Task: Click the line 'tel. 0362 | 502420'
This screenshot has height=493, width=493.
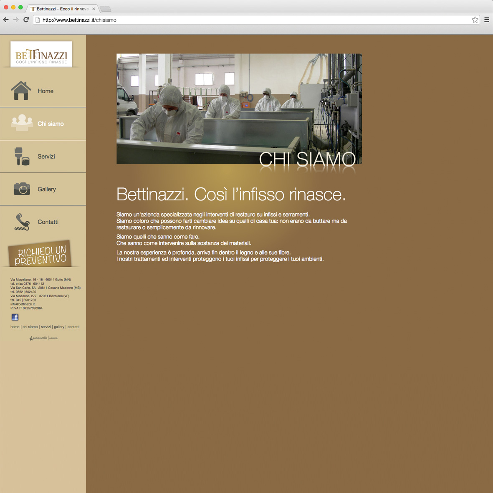Action: [x=23, y=292]
